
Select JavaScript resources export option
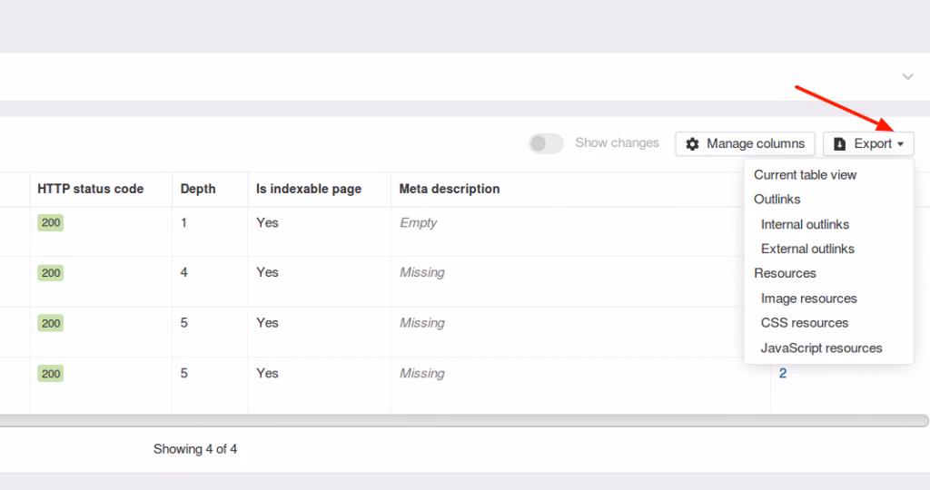coord(821,348)
